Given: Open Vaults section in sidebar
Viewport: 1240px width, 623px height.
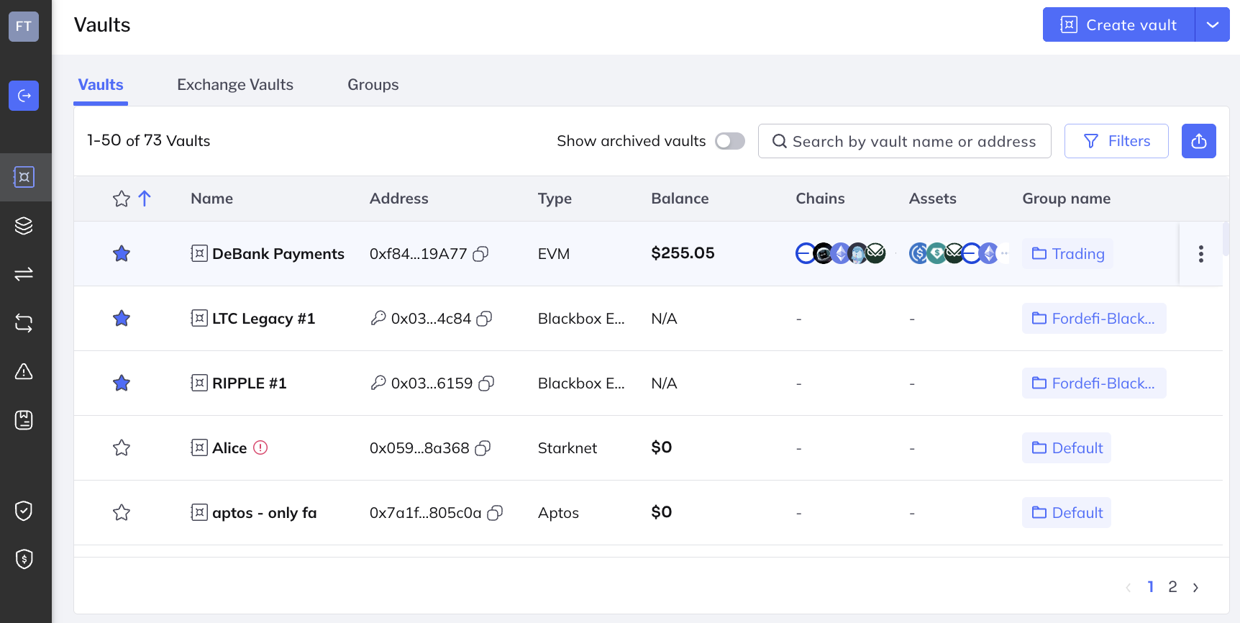Looking at the screenshot, I should (24, 177).
